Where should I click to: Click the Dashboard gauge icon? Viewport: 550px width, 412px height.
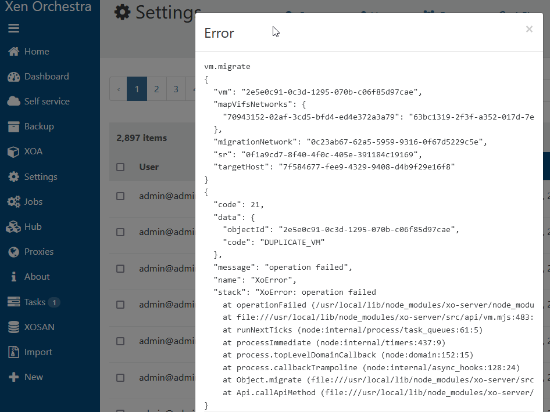pyautogui.click(x=14, y=77)
